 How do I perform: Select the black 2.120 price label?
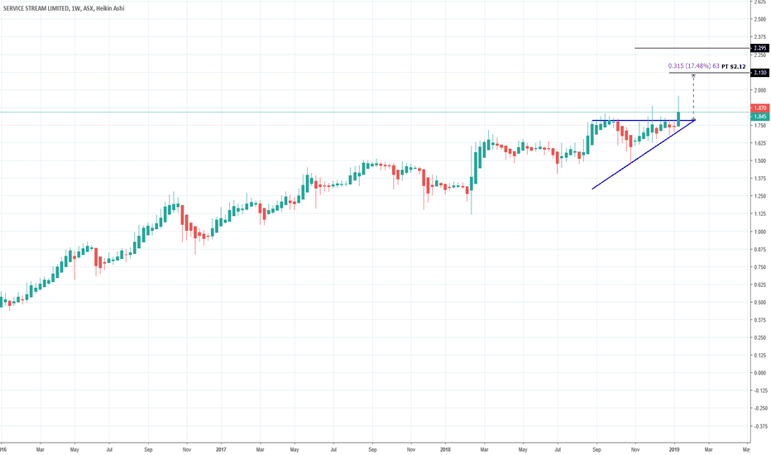(x=759, y=73)
